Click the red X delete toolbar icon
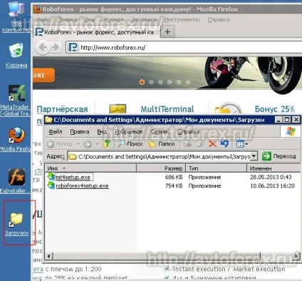The height and width of the screenshot is (281, 302). click(213, 144)
